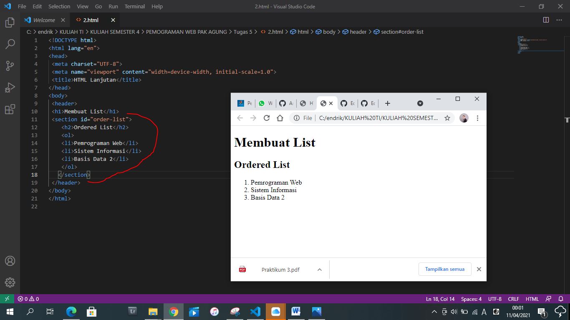Open the Search view in activity bar

(x=10, y=44)
